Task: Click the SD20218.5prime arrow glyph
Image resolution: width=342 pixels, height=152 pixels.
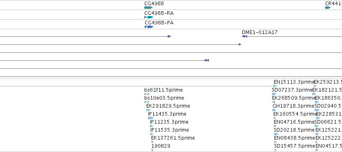Action: (x=276, y=134)
